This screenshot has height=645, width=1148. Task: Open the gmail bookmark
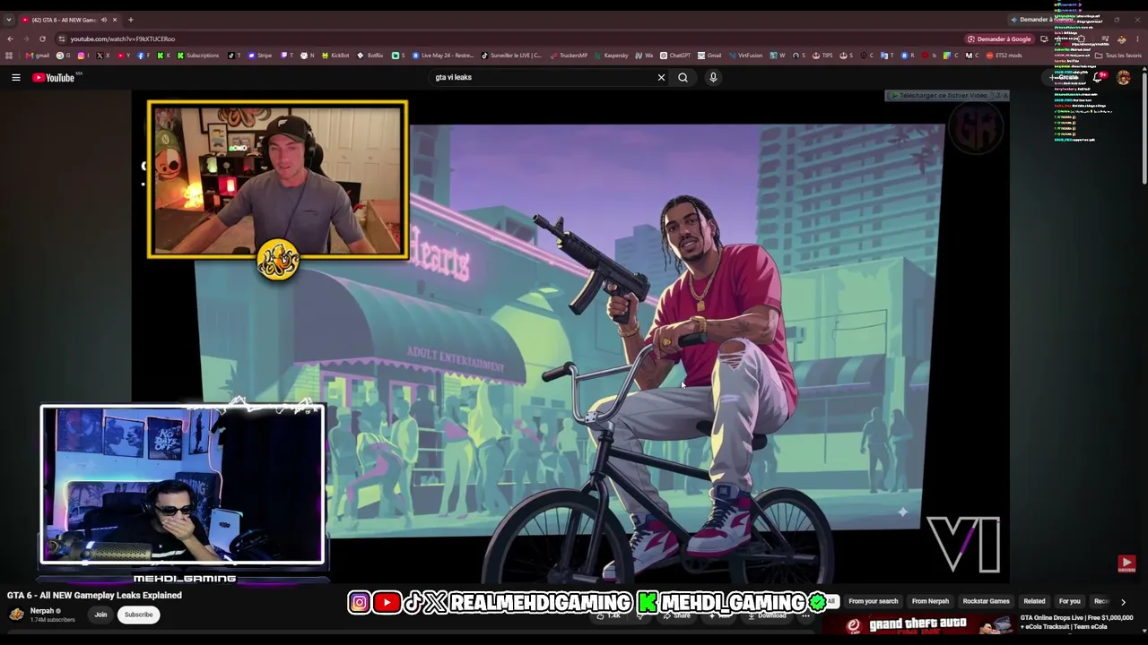[38, 56]
